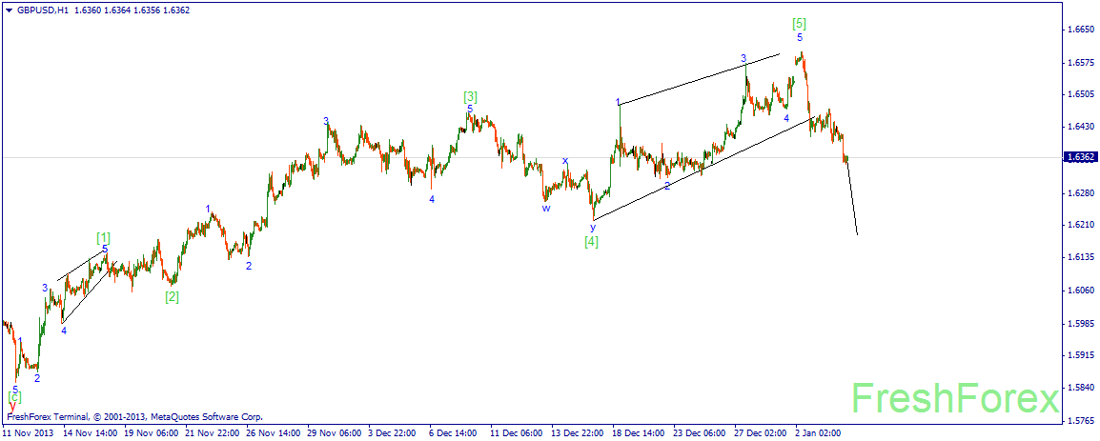Select the blue x wave label
1100x441 pixels.
pos(564,161)
